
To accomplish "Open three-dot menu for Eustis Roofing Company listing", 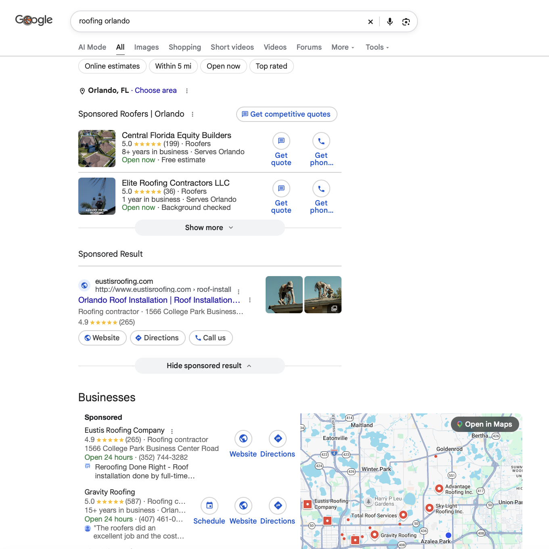I will [x=172, y=431].
